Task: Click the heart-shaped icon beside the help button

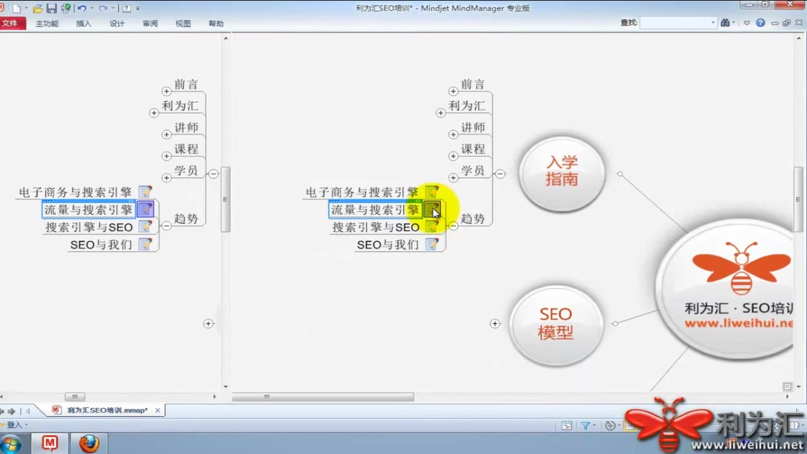Action: pos(747,23)
